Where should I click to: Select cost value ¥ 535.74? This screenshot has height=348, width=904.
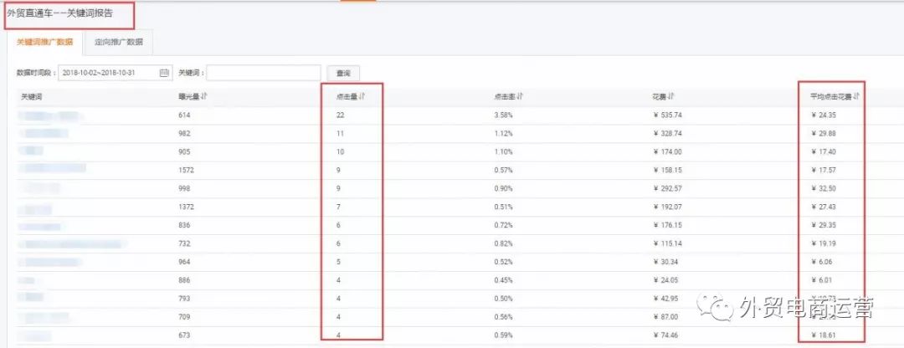coord(668,115)
